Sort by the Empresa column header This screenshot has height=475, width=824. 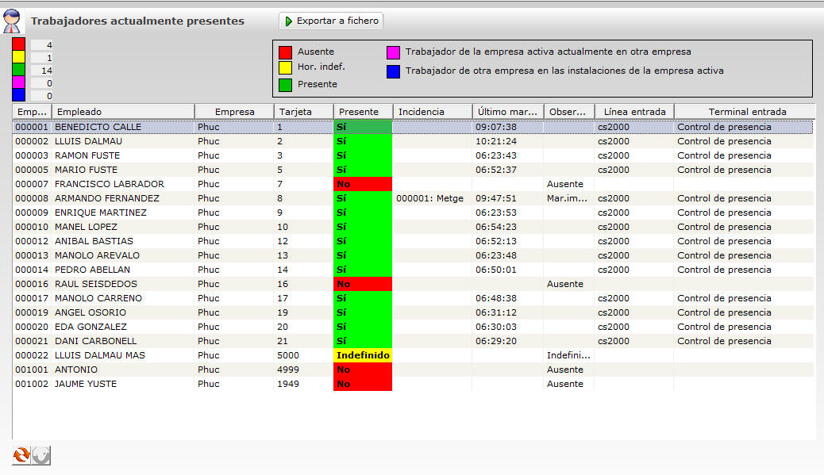pyautogui.click(x=234, y=112)
